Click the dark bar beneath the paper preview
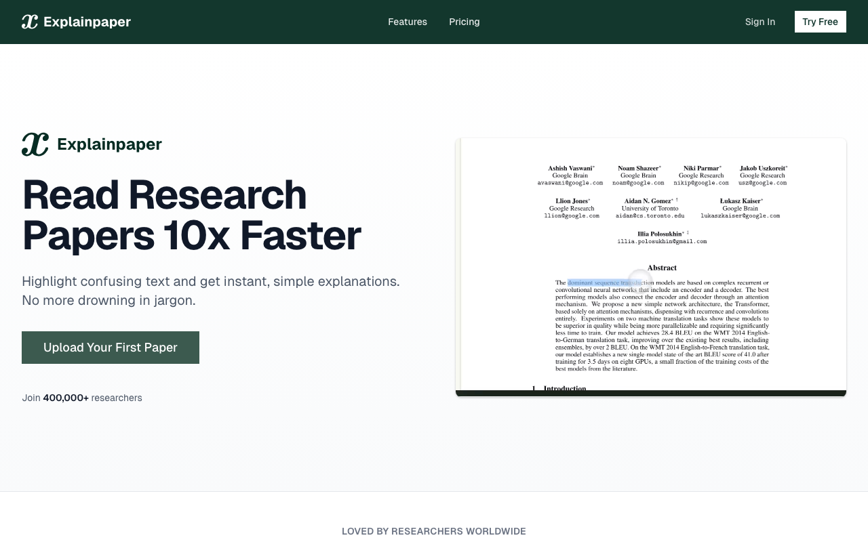 (651, 394)
